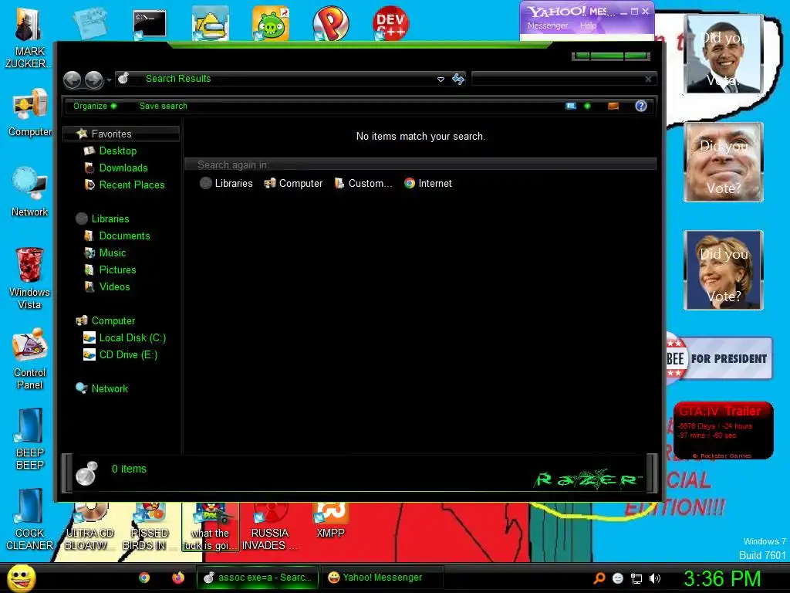Select Favorites in the navigation pane

click(121, 134)
